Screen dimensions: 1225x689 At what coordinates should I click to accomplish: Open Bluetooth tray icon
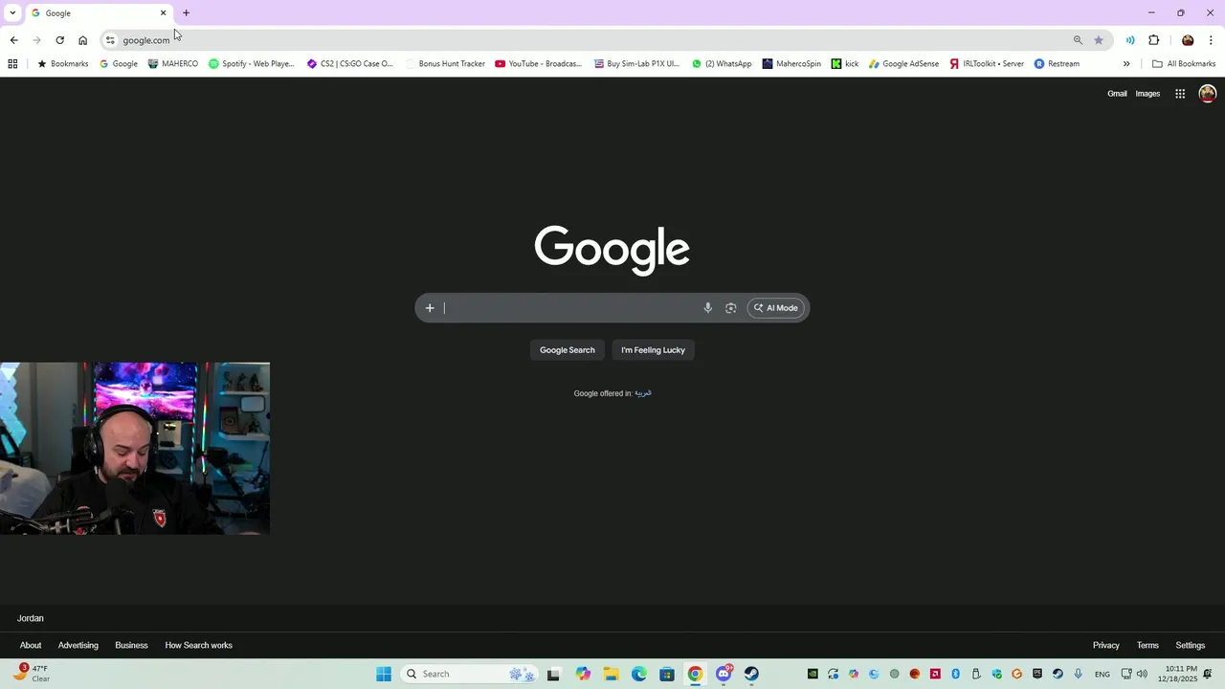[x=955, y=674]
